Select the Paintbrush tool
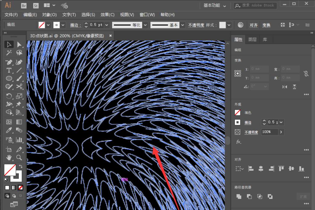 [x=19, y=79]
